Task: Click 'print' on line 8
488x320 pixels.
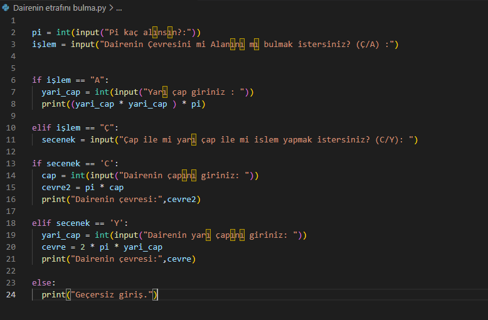Action: click(54, 104)
